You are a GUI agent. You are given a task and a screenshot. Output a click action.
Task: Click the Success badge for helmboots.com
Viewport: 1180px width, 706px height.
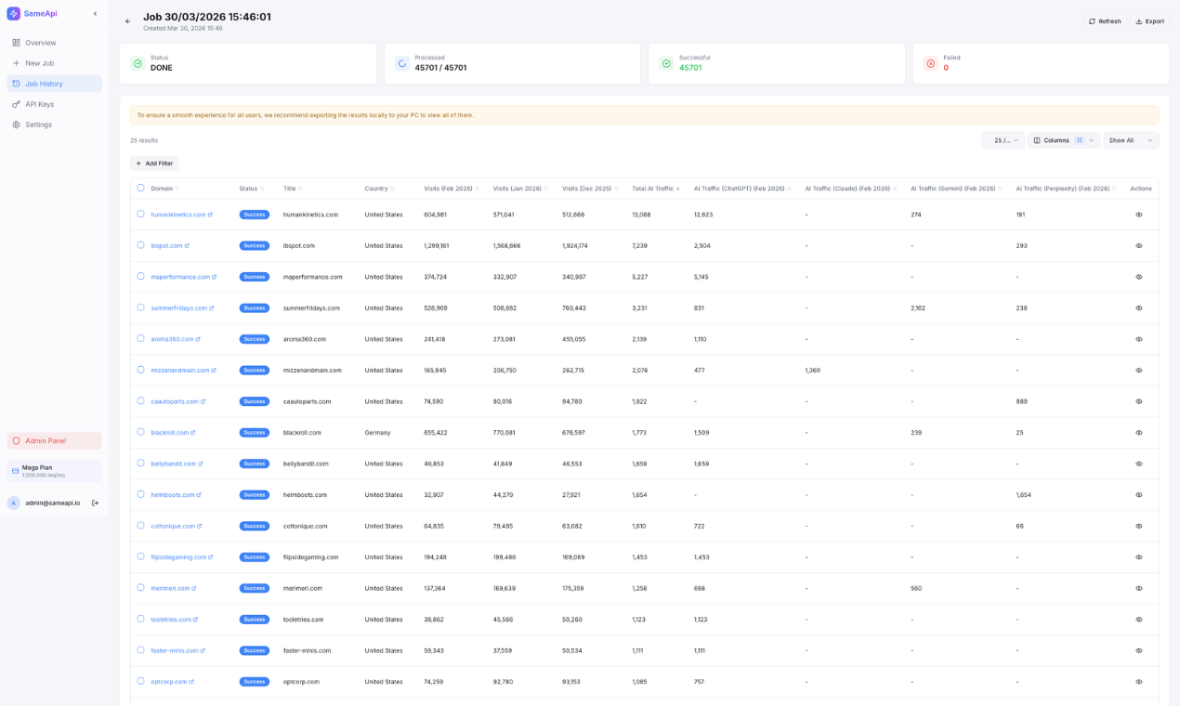tap(254, 495)
